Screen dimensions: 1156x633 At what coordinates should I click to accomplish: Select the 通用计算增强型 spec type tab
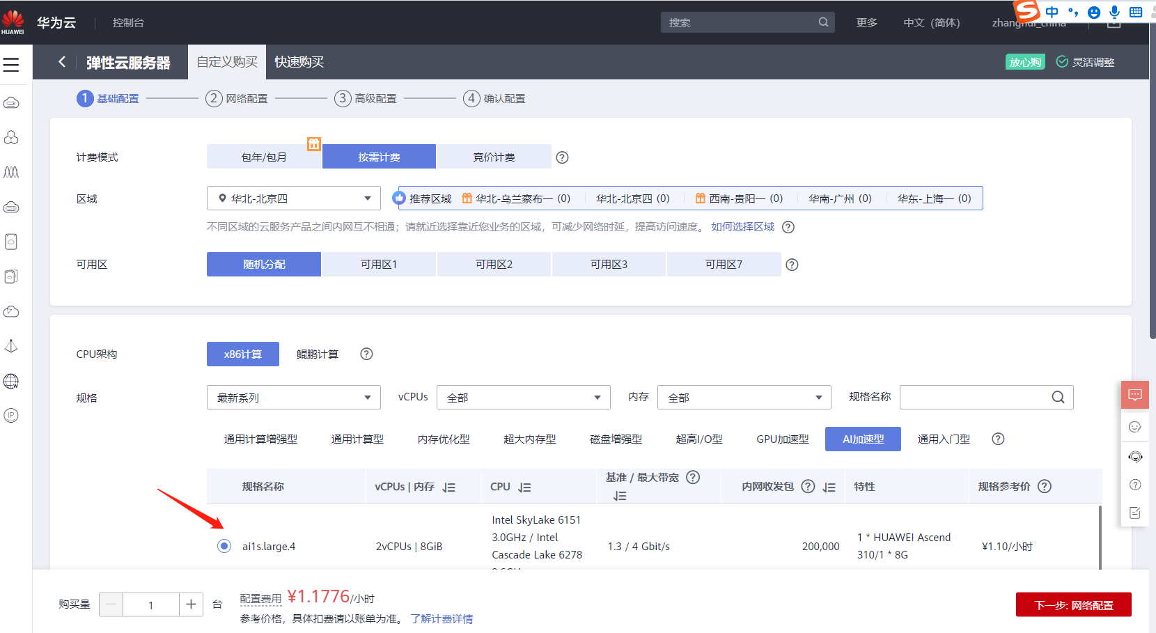(x=260, y=439)
